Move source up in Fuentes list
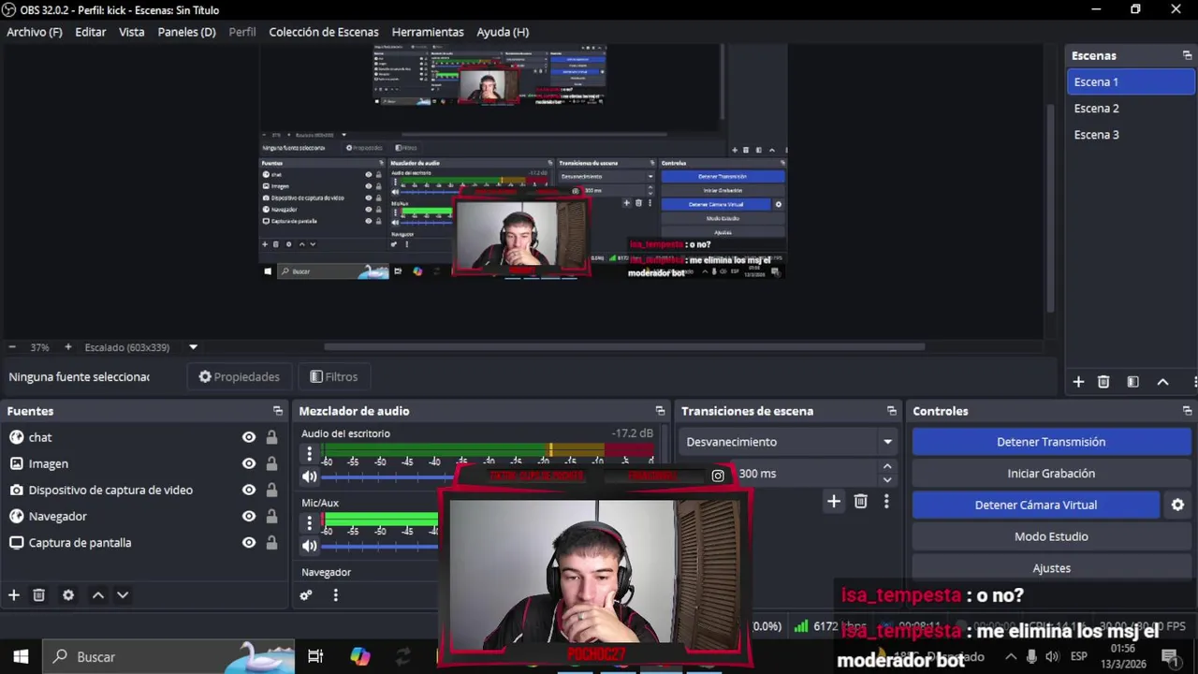1198x674 pixels. tap(97, 594)
